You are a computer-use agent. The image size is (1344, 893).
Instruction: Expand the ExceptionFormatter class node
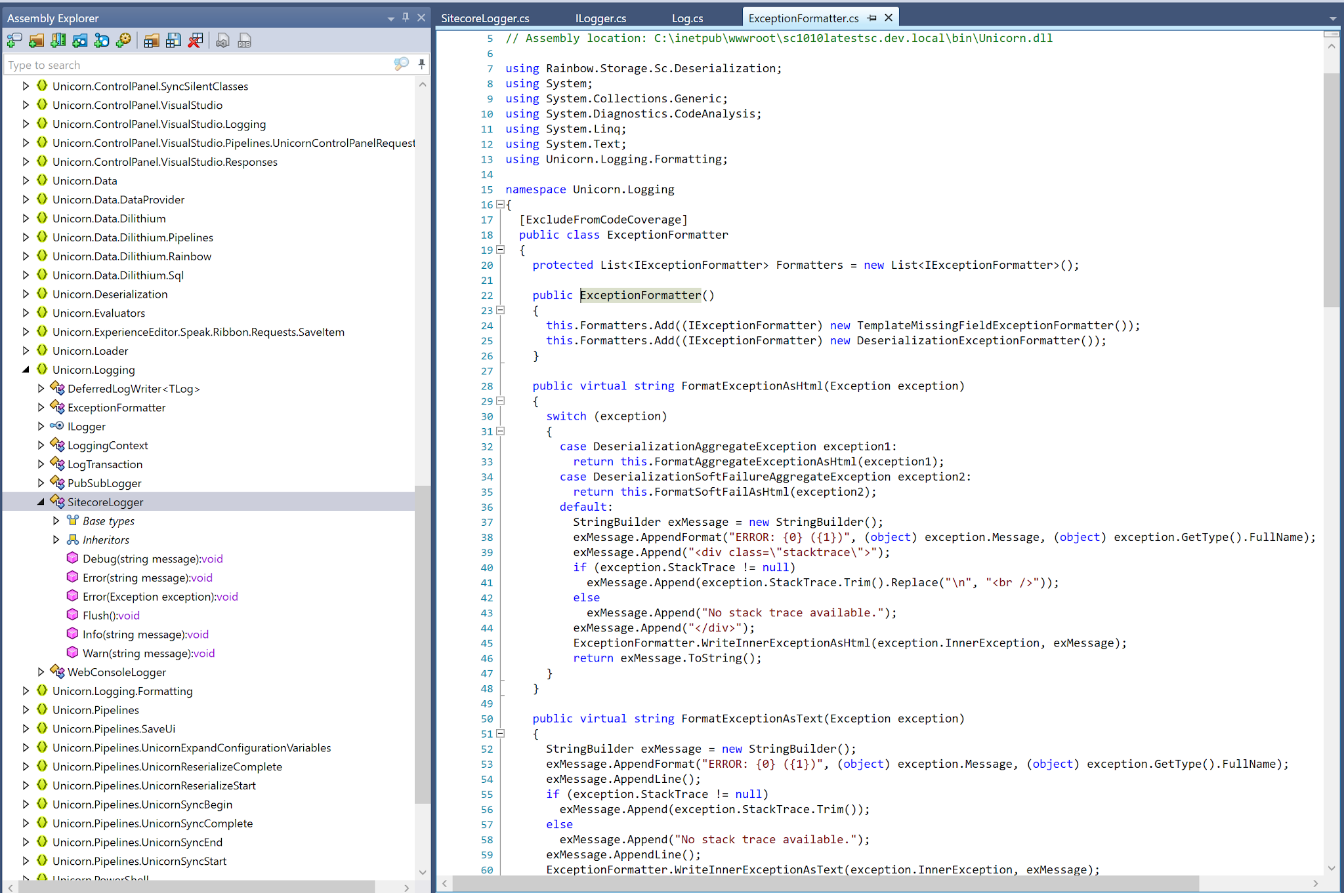41,407
